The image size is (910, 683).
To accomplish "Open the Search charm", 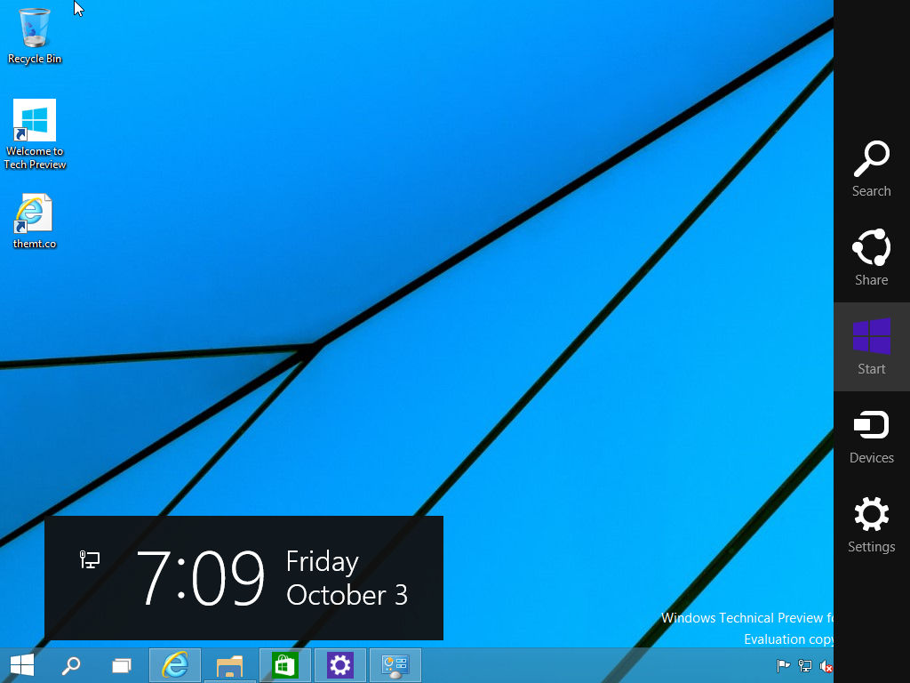I will (871, 169).
